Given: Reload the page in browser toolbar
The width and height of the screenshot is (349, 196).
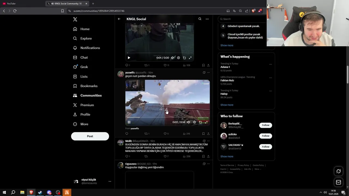Looking at the screenshot, I should [x=15, y=11].
